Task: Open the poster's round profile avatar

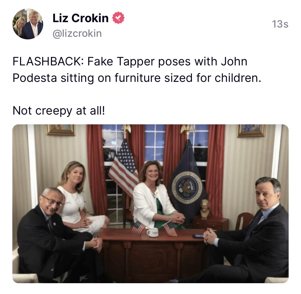Action: point(28,24)
